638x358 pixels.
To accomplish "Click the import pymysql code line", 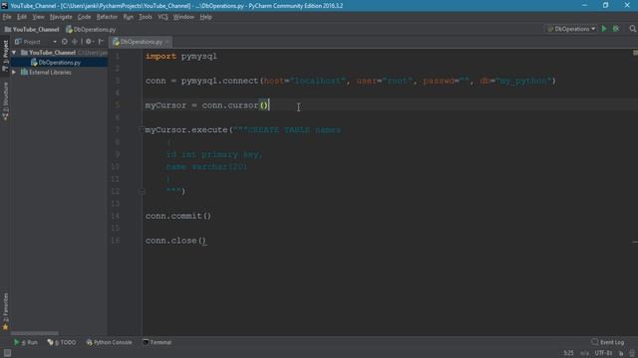I will (181, 57).
